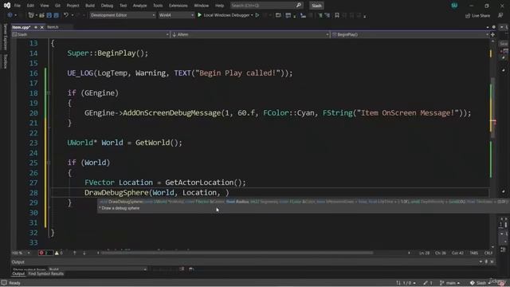Click the Live Share button
This screenshot has height=287, width=510.
click(x=478, y=15)
